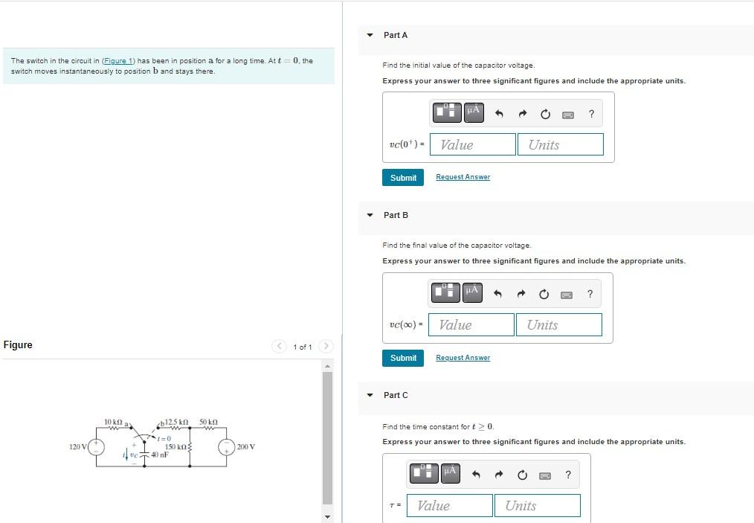Click the circuit diagram figure
Screen dimensions: 754x523
click(x=162, y=443)
